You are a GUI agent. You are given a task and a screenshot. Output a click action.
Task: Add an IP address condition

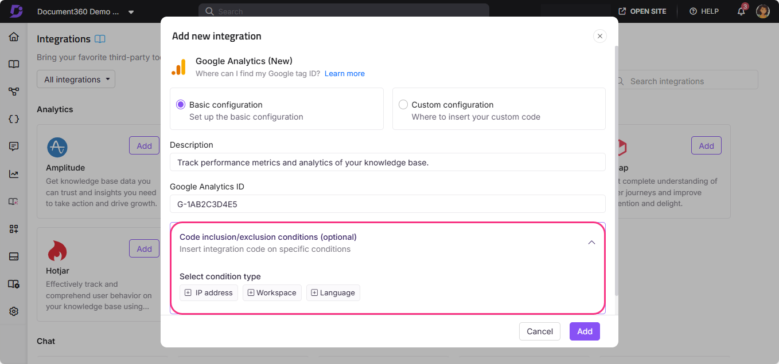[208, 292]
